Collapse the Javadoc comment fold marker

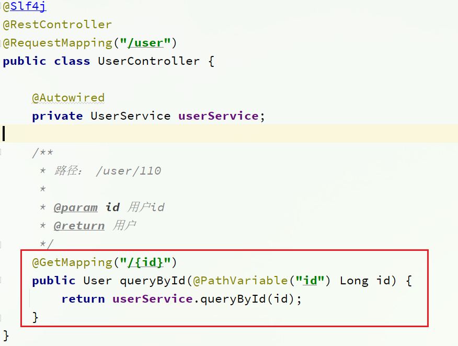click(x=1, y=152)
